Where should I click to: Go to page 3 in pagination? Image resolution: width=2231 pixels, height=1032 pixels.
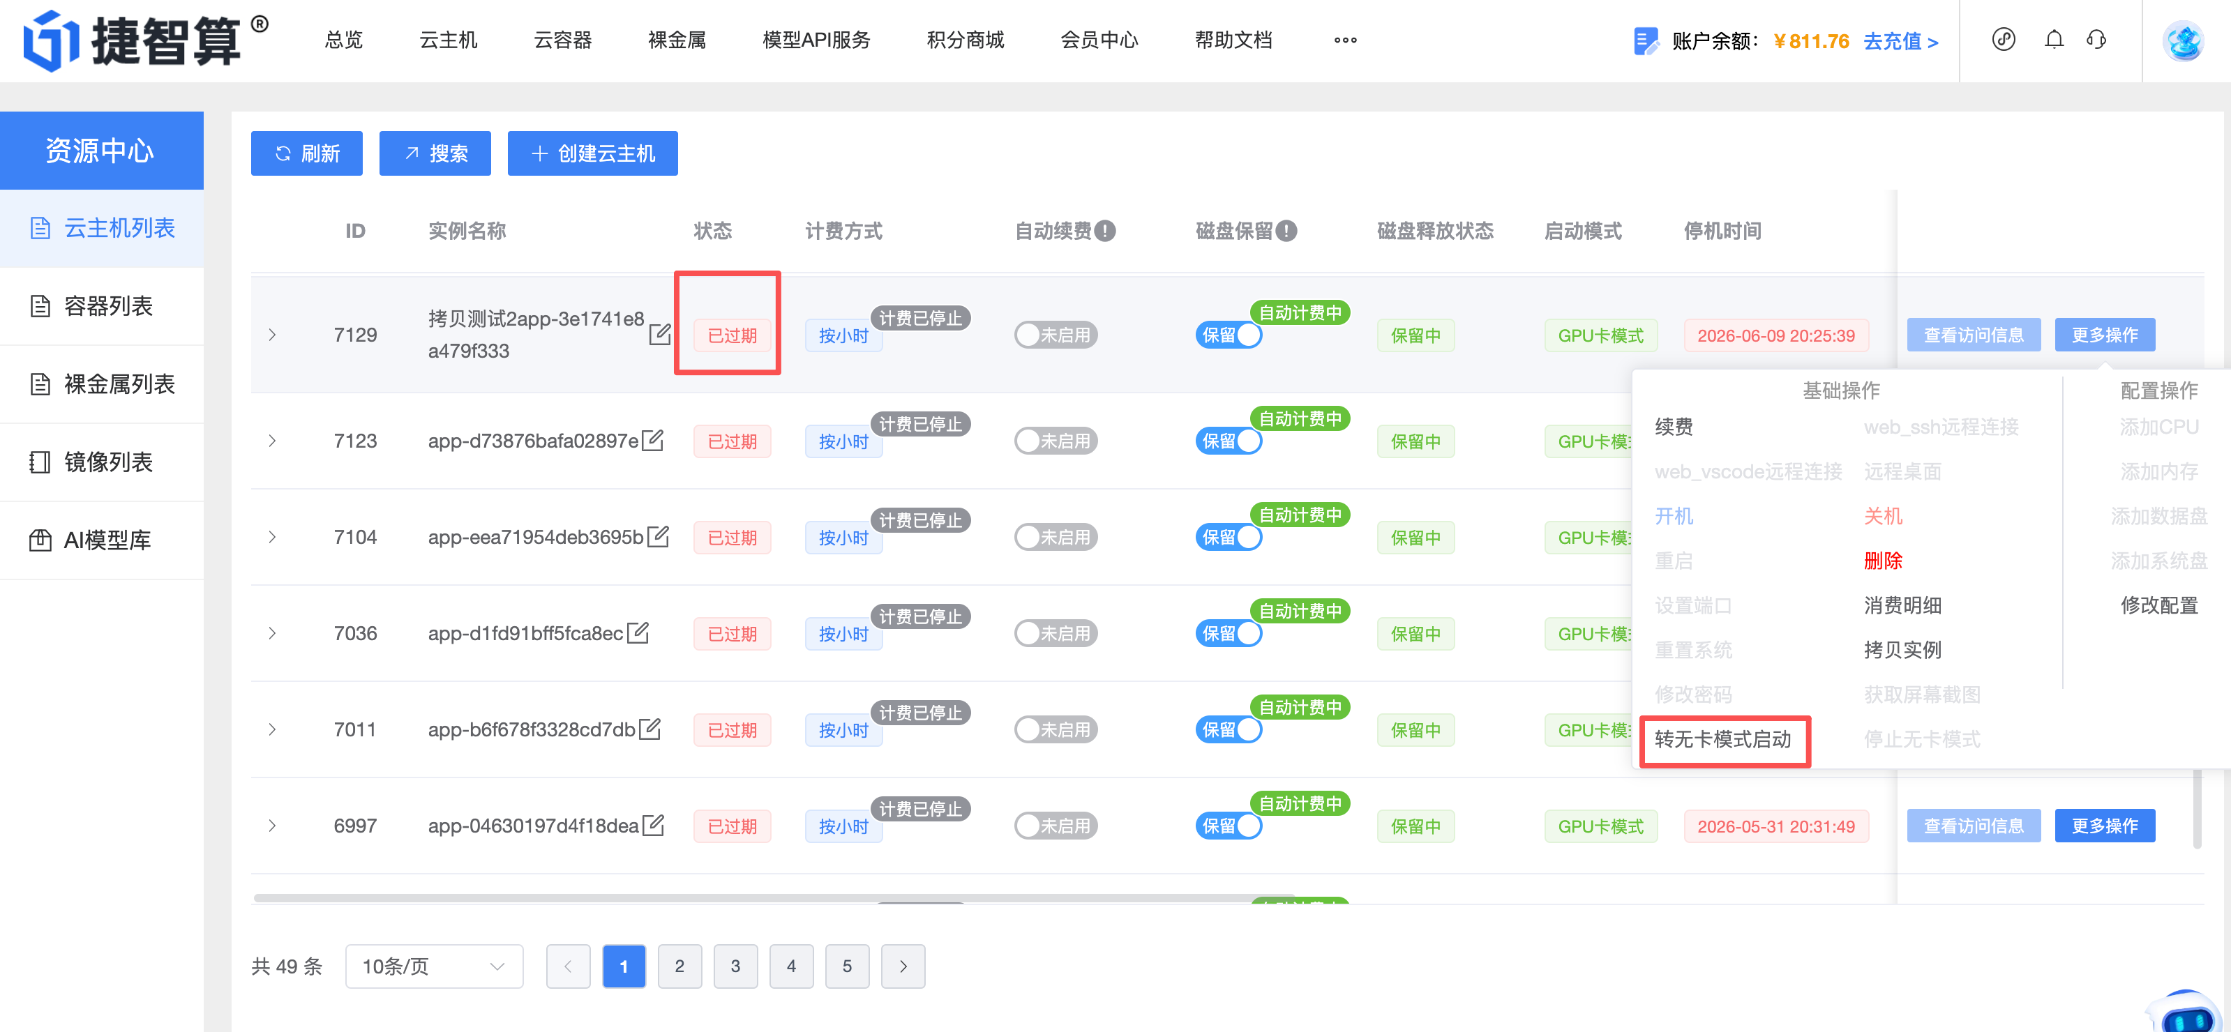(735, 965)
